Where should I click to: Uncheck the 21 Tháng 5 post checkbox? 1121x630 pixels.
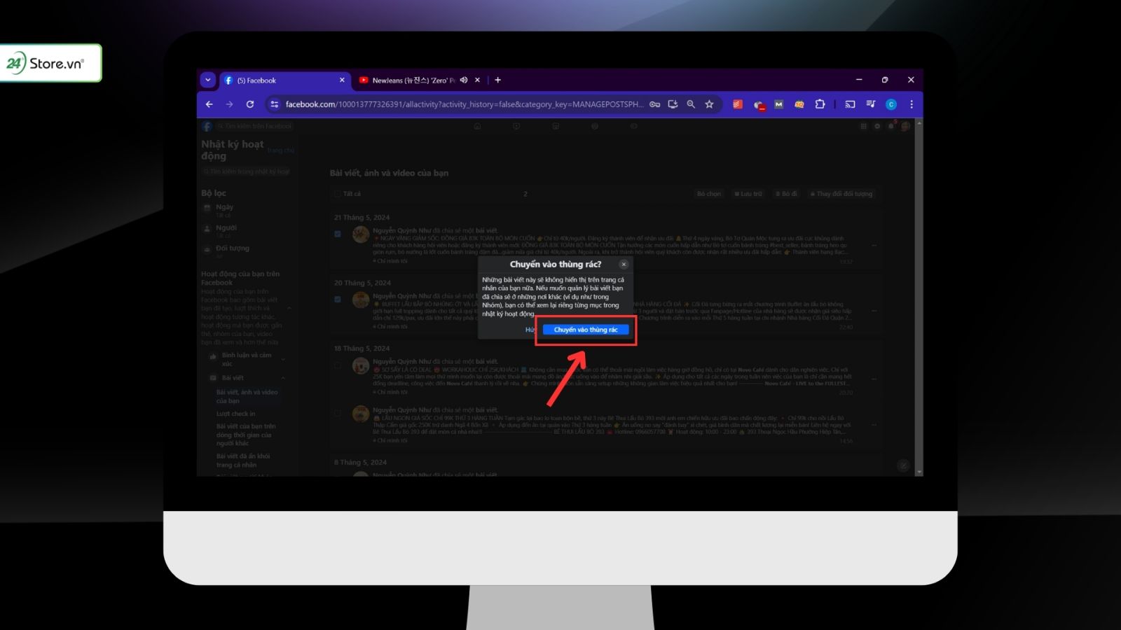(338, 234)
